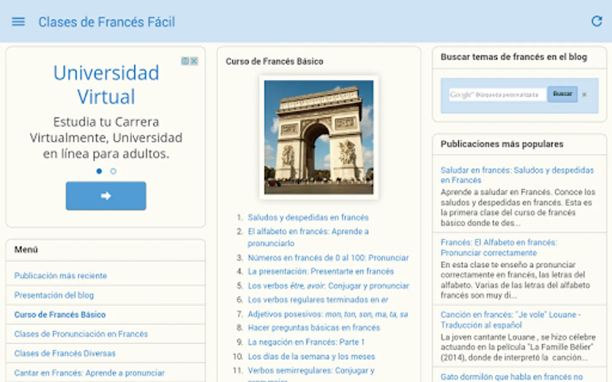Viewport: 612px width, 382px height.
Task: Select the first ad carousel dot
Action: [99, 171]
